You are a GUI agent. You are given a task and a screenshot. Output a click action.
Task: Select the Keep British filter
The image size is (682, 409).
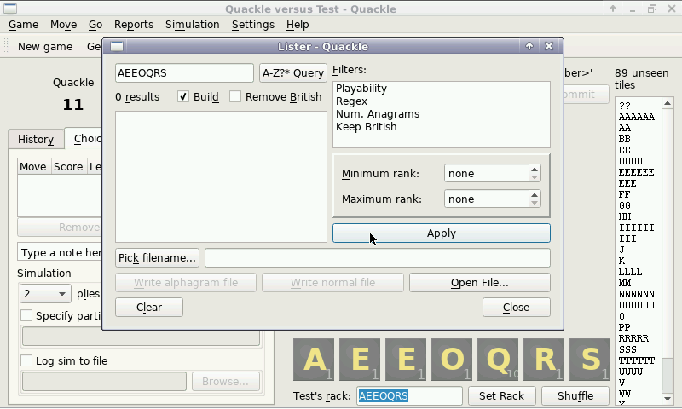click(367, 127)
